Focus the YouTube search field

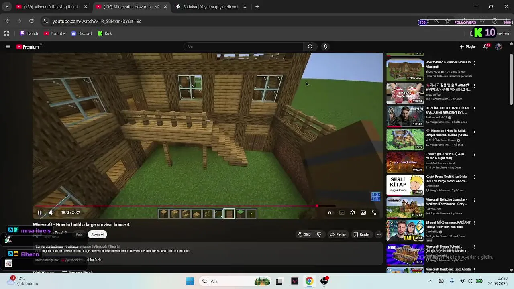[x=244, y=47]
